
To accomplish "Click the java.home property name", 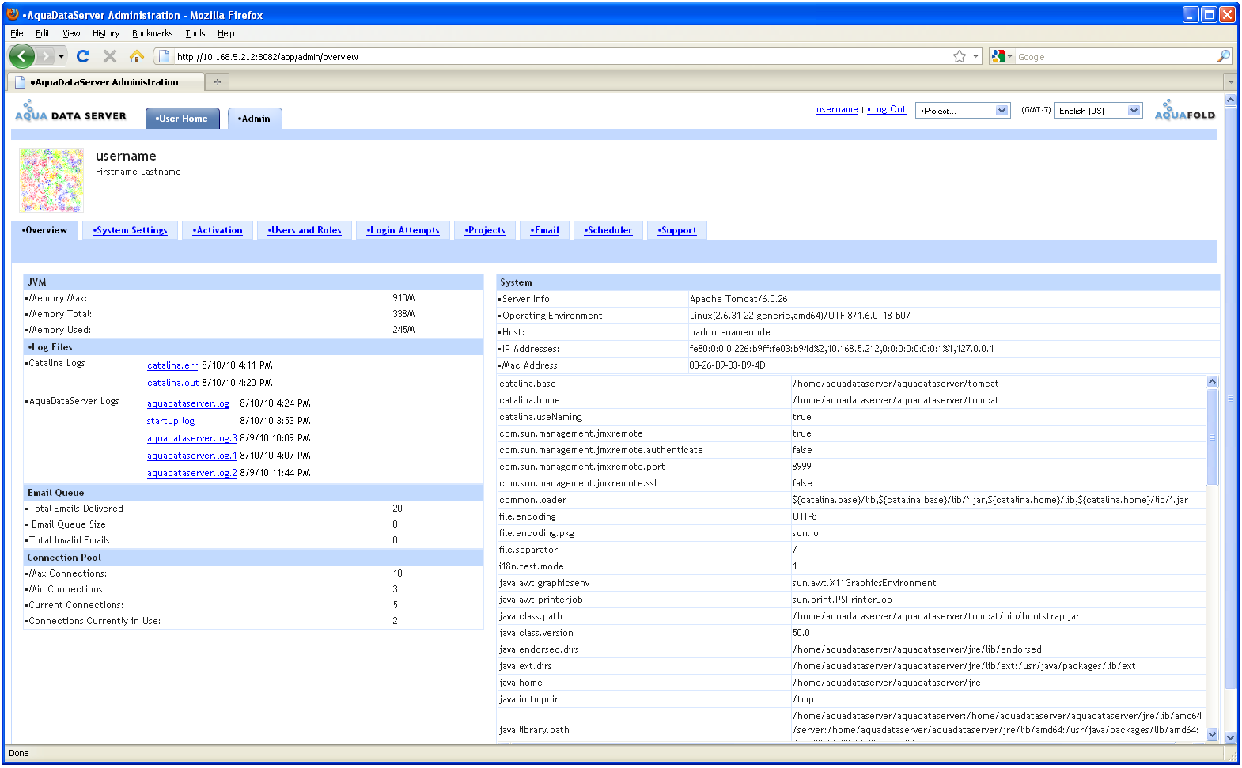I will [x=521, y=683].
